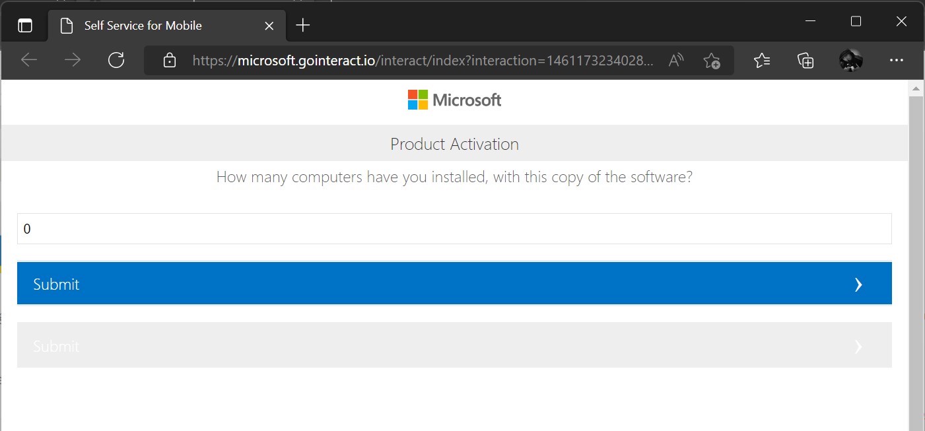
Task: Focus the number of computers input field
Action: pyautogui.click(x=454, y=229)
